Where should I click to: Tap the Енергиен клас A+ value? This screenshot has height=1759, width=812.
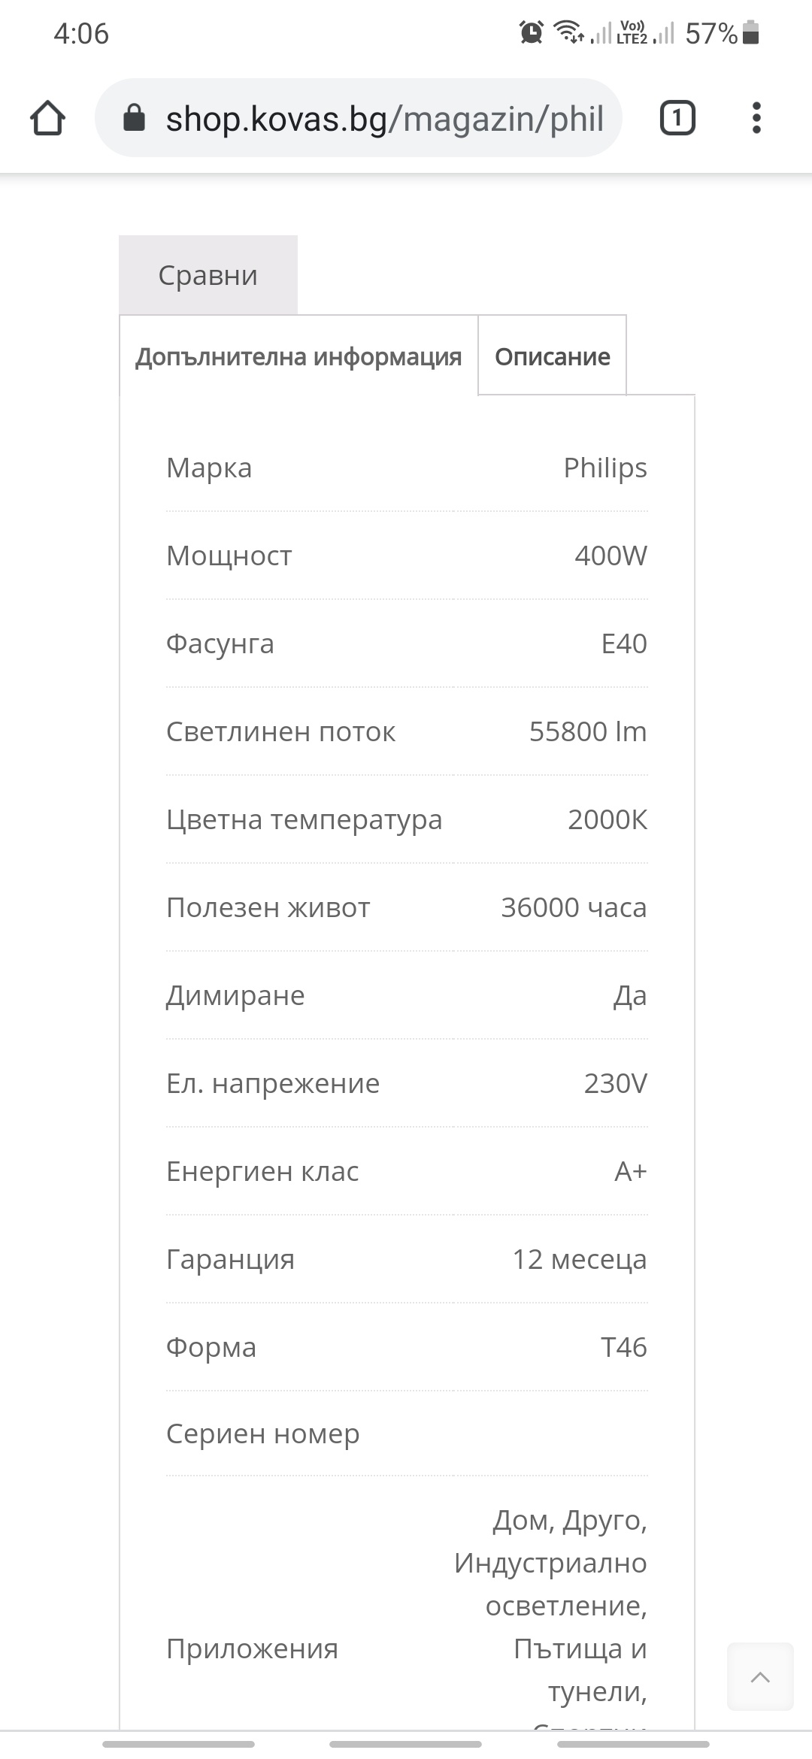point(631,1171)
